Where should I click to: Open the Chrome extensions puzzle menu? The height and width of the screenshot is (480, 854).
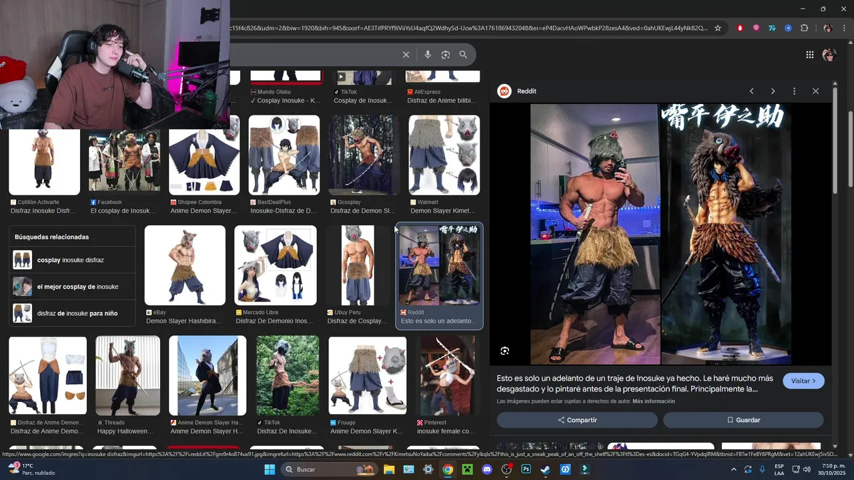pyautogui.click(x=804, y=28)
